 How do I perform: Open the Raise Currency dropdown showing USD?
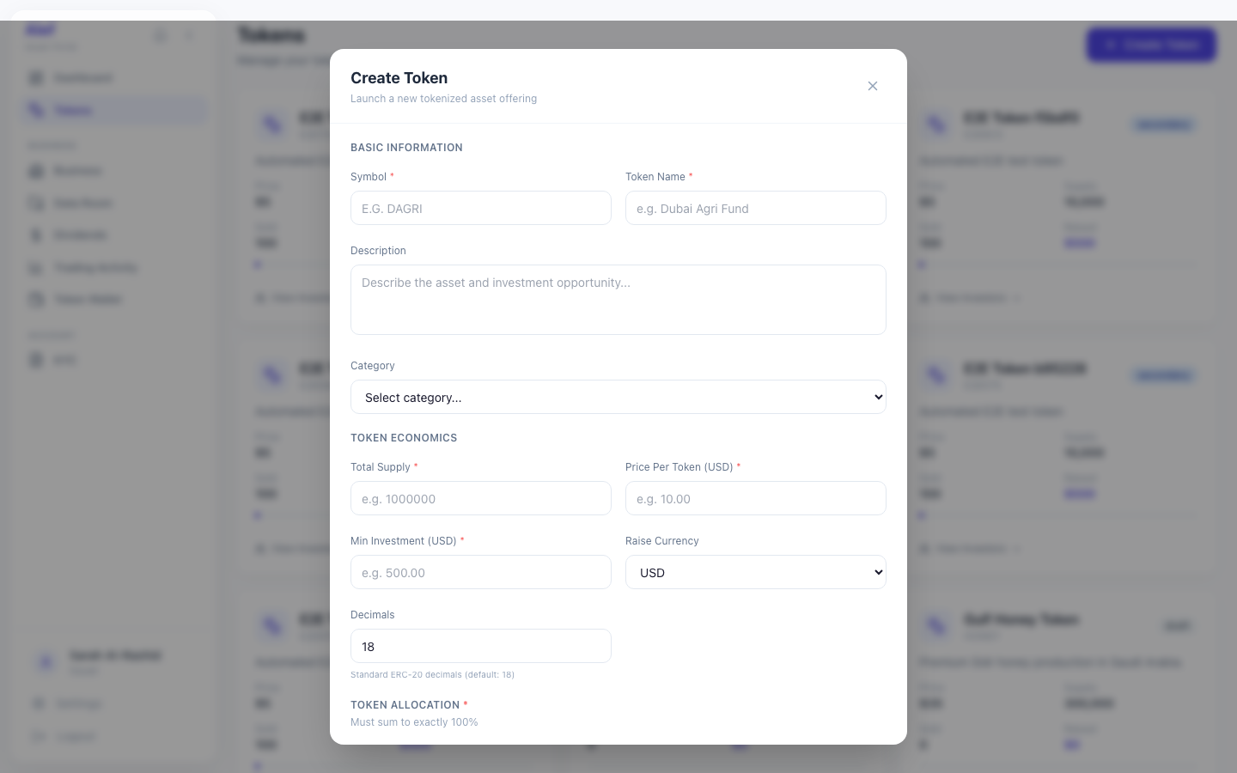click(756, 572)
